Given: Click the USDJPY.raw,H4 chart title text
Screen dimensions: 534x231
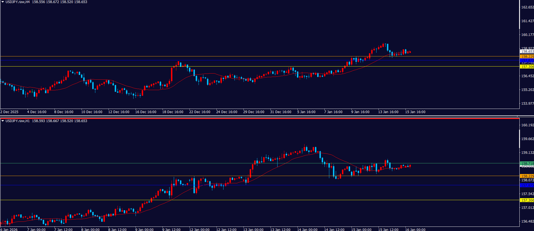Looking at the screenshot, I should [17, 2].
